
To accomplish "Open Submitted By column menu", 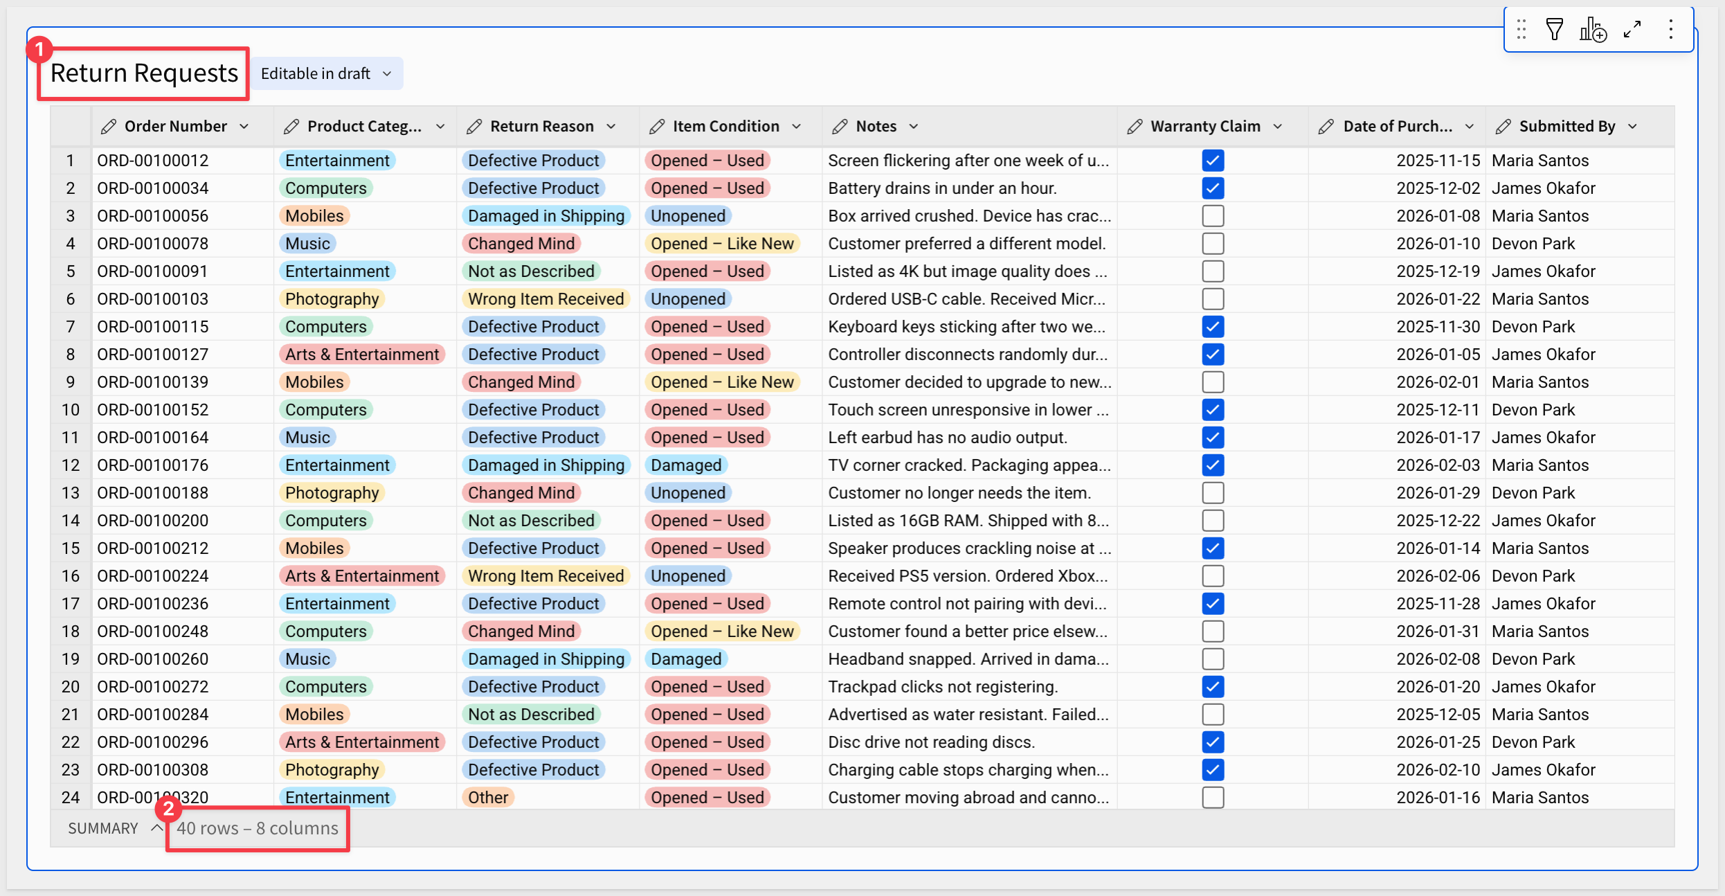I will point(1633,127).
